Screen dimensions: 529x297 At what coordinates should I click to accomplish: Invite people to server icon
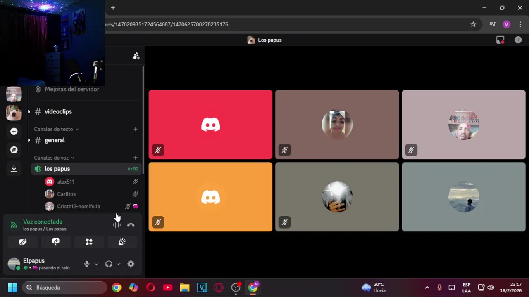point(136,56)
